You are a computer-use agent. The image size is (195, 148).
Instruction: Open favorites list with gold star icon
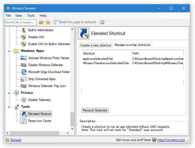pyautogui.click(x=48, y=22)
